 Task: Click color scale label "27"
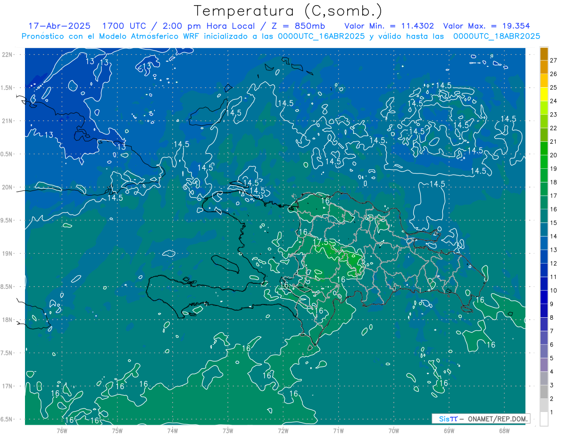[x=553, y=60]
